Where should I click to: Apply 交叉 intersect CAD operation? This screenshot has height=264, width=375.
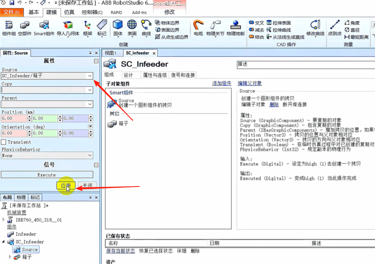tap(256, 23)
